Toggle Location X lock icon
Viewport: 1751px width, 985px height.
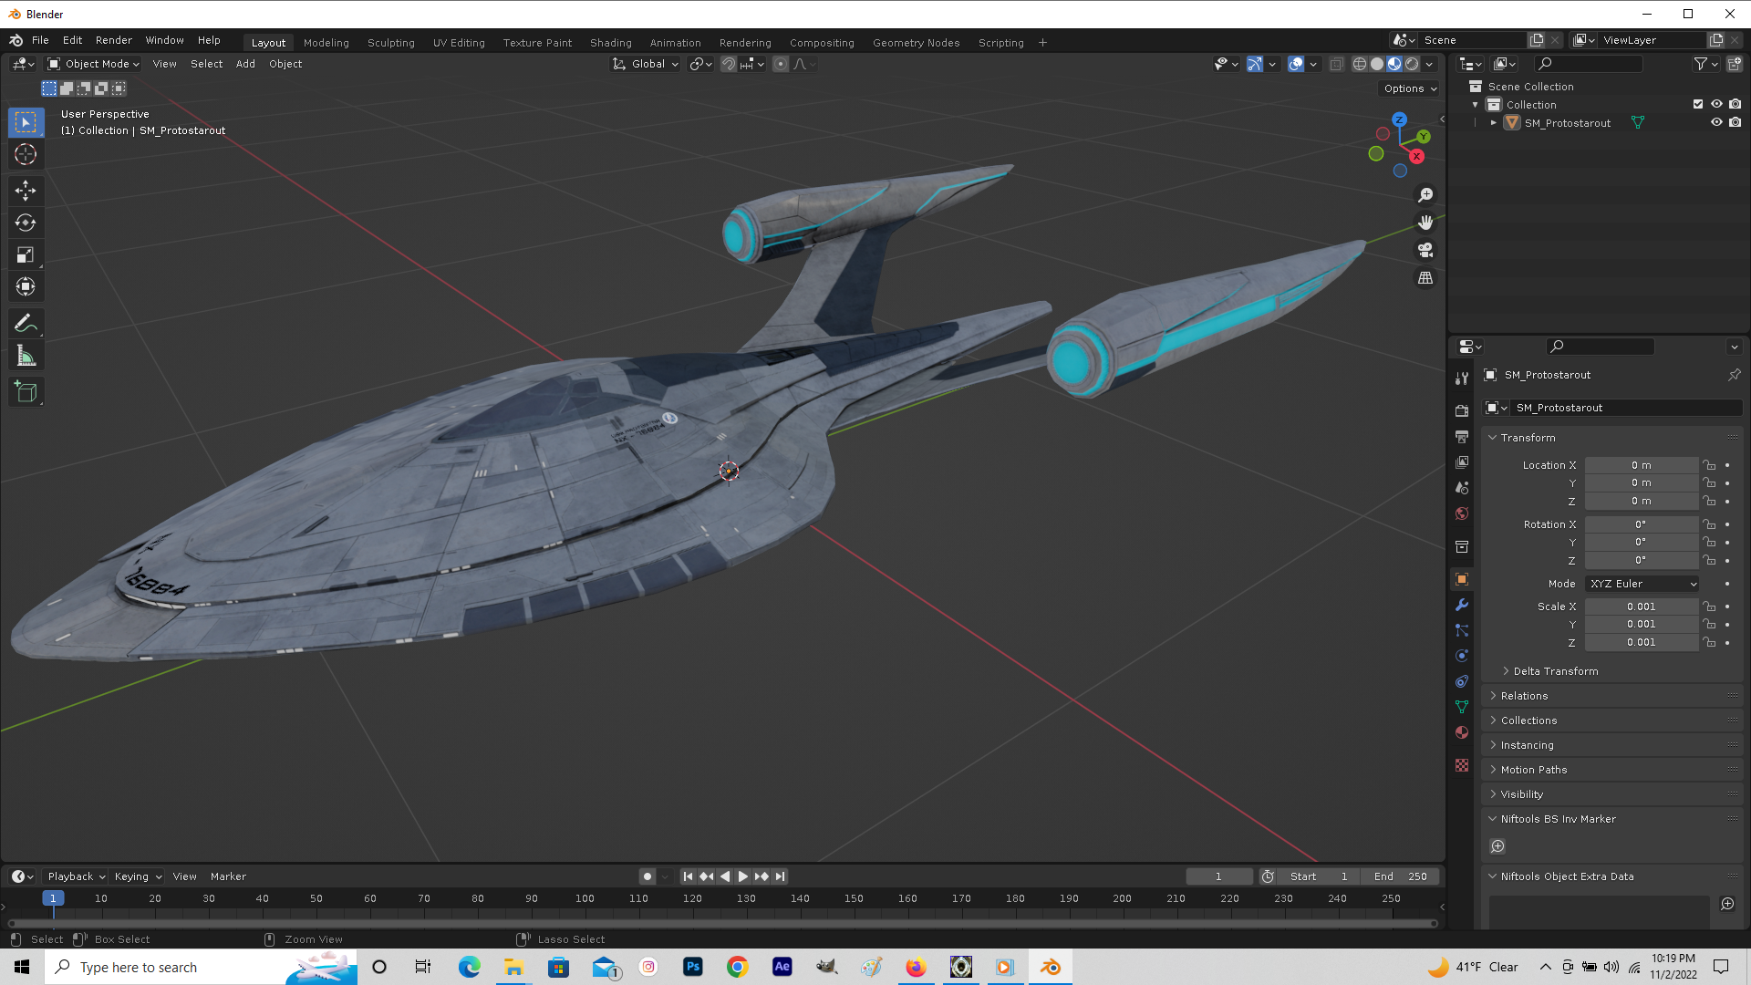click(x=1709, y=465)
